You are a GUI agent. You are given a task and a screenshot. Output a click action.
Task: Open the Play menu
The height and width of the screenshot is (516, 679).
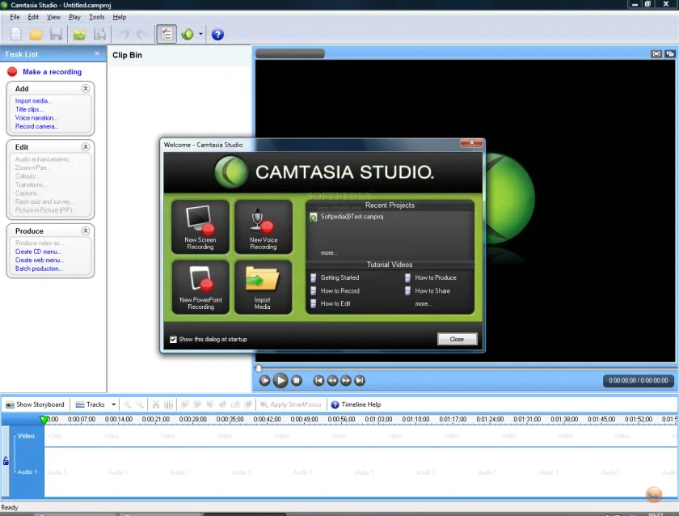[74, 17]
